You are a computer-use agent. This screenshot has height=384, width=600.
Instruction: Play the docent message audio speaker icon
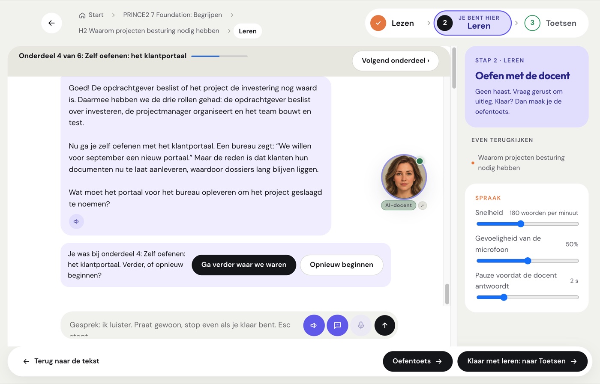click(76, 221)
